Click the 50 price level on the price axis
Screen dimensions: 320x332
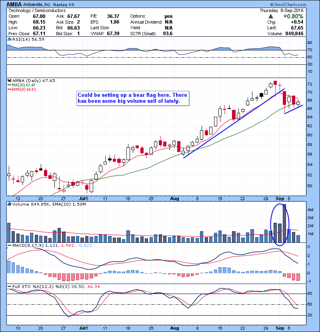310,186
